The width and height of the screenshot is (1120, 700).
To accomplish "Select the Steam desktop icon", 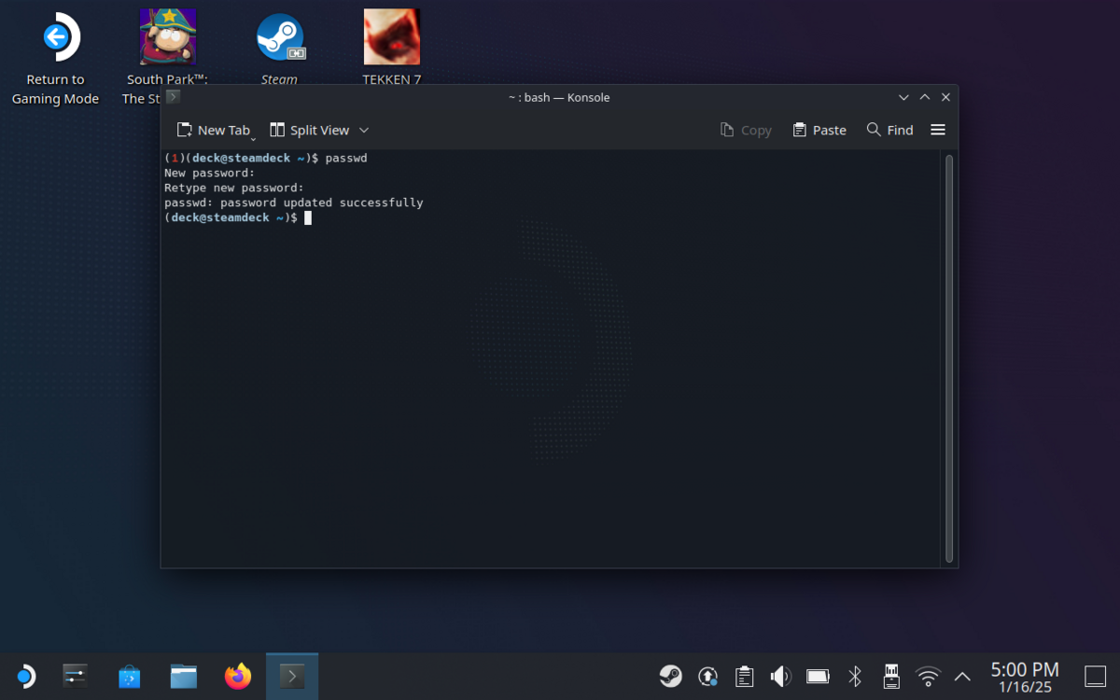I will (x=279, y=49).
